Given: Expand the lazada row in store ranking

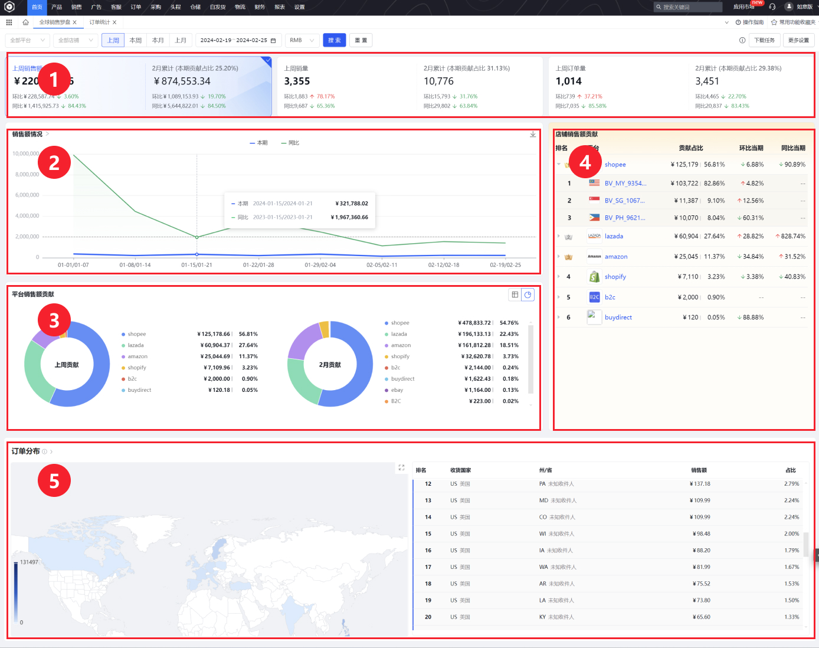Looking at the screenshot, I should click(x=559, y=236).
